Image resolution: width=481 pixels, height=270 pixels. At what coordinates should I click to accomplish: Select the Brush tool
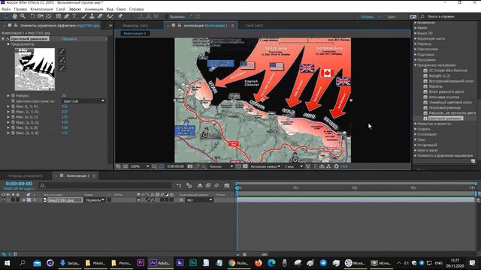[84, 16]
